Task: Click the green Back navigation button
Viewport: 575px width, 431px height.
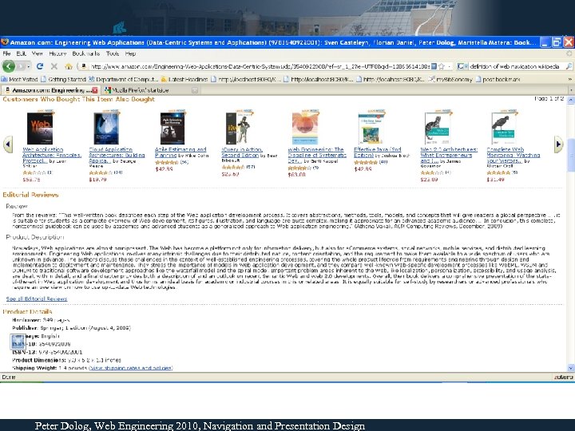Action: point(9,66)
